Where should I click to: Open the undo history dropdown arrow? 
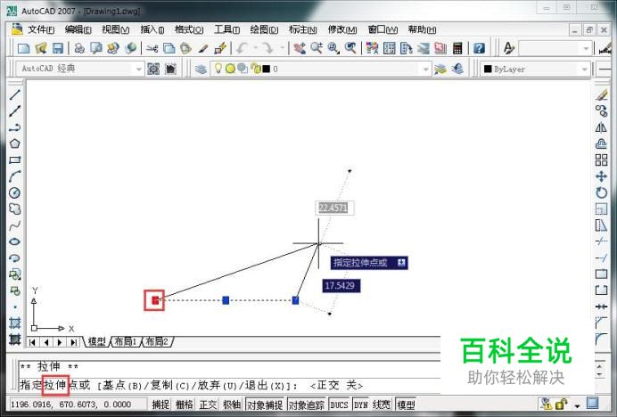[x=255, y=48]
